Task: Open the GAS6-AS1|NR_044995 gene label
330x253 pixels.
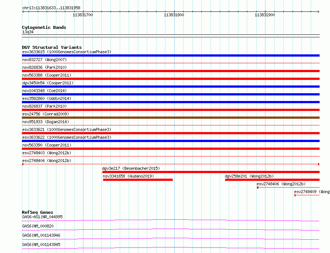Action: [42, 217]
